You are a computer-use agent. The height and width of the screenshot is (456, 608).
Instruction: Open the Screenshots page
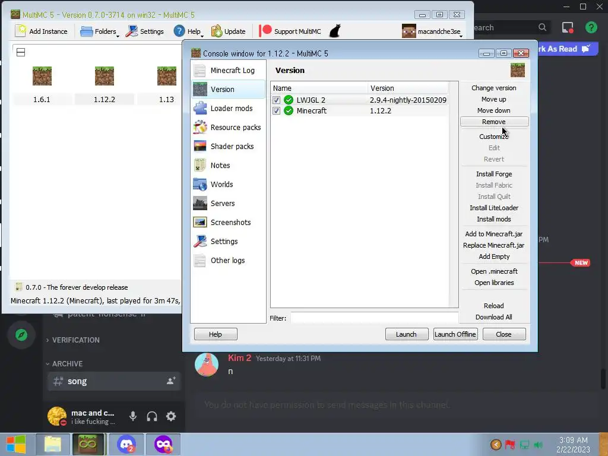click(229, 222)
